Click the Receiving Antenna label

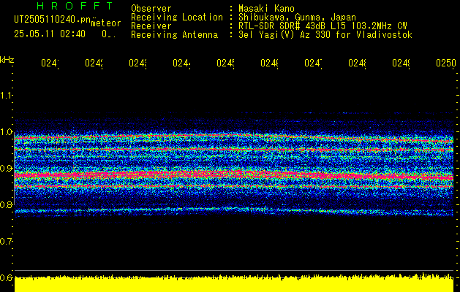pos(175,35)
